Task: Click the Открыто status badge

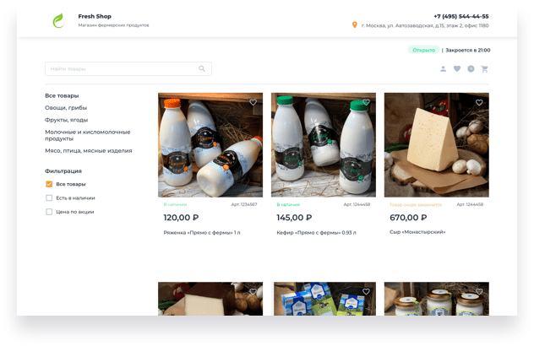Action: (423, 50)
